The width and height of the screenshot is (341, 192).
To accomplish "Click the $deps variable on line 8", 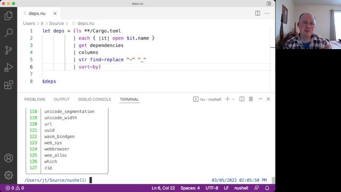I will [49, 82].
